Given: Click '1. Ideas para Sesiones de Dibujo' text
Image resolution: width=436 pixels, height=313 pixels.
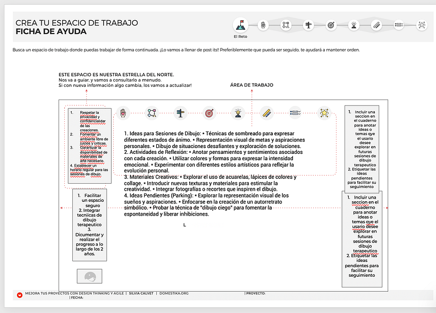Looking at the screenshot, I should pyautogui.click(x=162, y=134).
